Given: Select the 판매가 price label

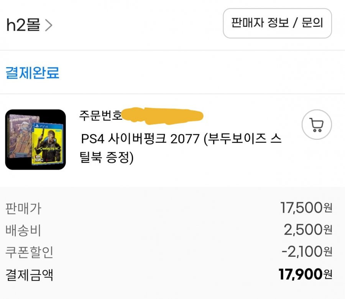Looking at the screenshot, I should (23, 208).
